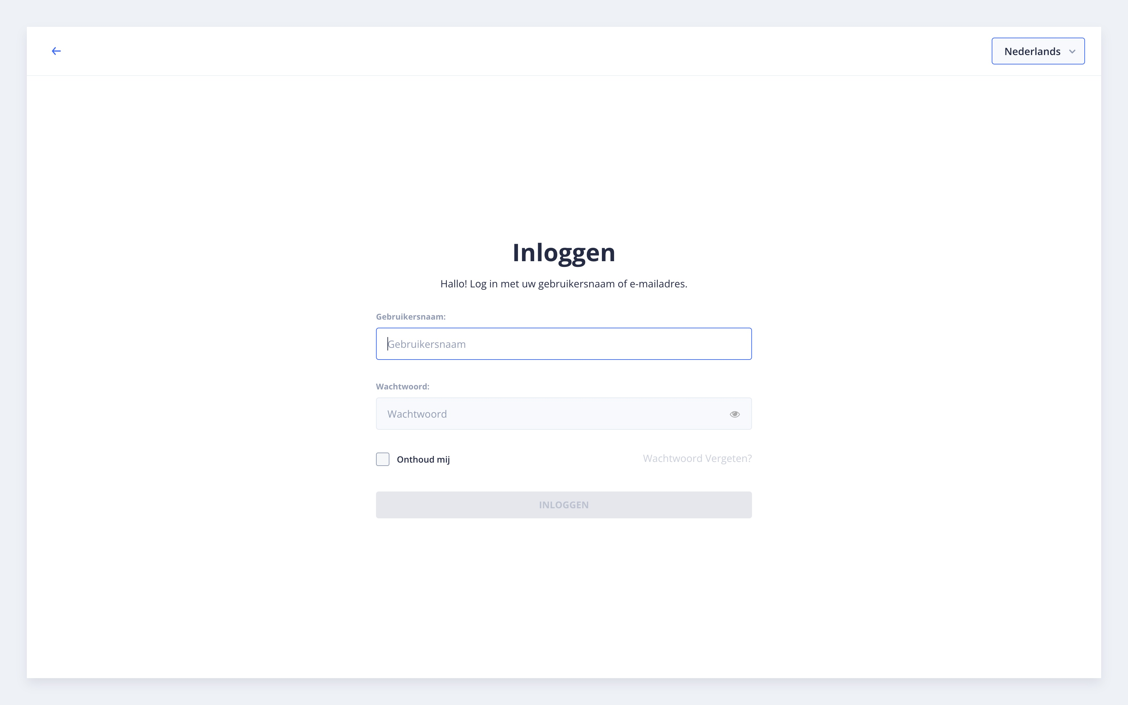Open the Nederlands language dropdown
Screen dimensions: 1128x705
(x=1038, y=51)
